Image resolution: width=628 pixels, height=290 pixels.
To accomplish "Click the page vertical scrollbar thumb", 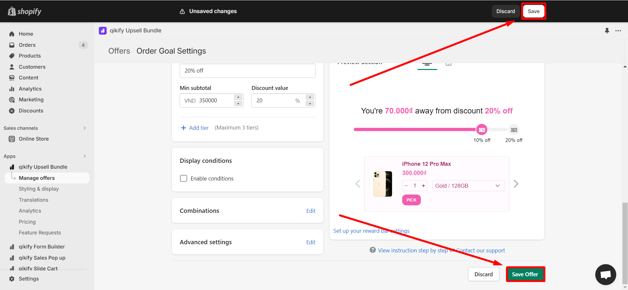I will [x=625, y=244].
